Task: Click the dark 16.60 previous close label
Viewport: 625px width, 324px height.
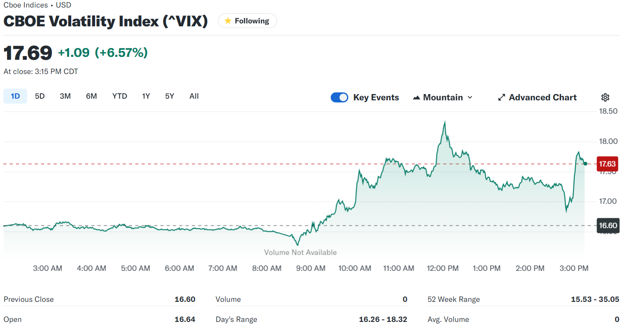Action: 607,226
